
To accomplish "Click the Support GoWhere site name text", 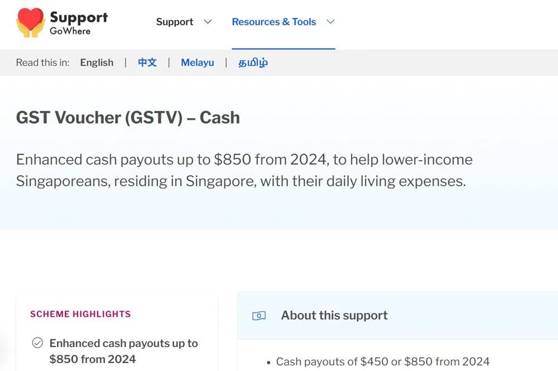I will pyautogui.click(x=78, y=22).
